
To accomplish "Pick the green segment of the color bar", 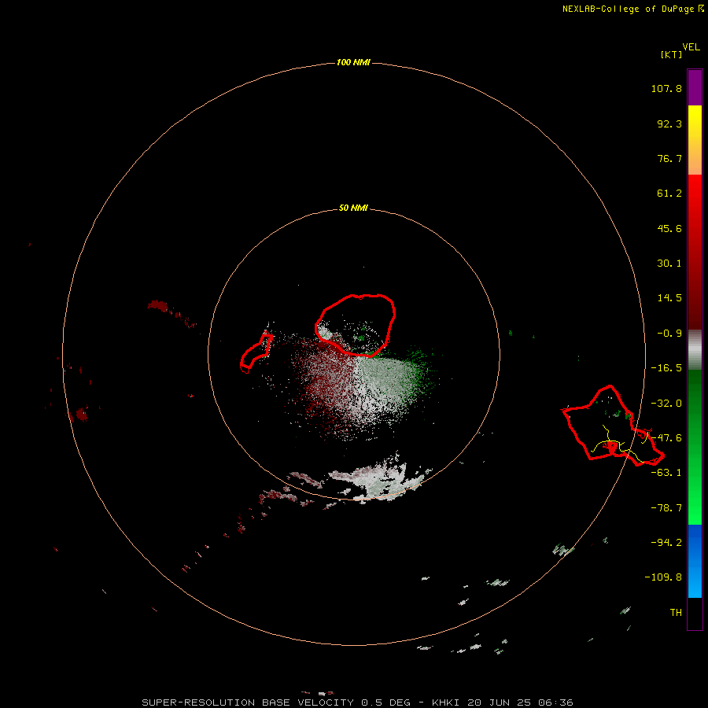I will tap(695, 447).
